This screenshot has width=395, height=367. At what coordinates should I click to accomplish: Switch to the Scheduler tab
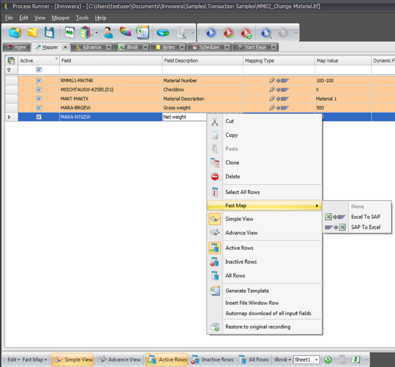click(x=209, y=47)
